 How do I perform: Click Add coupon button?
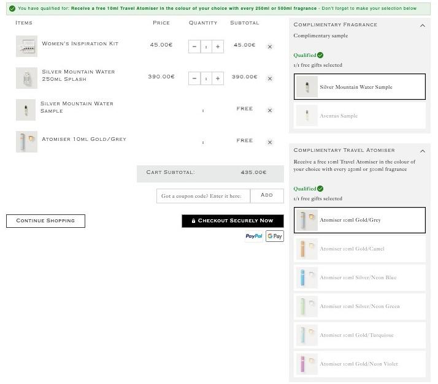tap(267, 196)
